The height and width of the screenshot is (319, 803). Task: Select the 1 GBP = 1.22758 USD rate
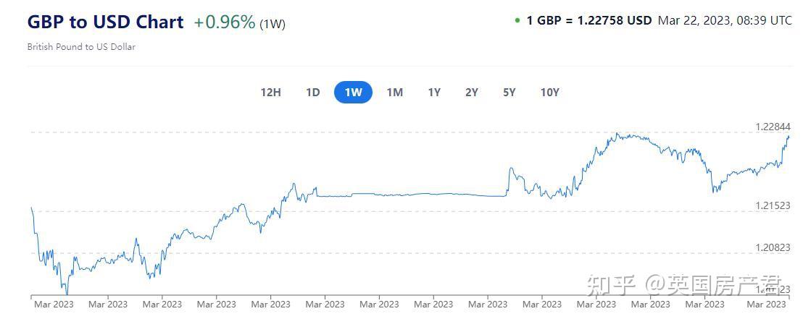[x=589, y=21]
